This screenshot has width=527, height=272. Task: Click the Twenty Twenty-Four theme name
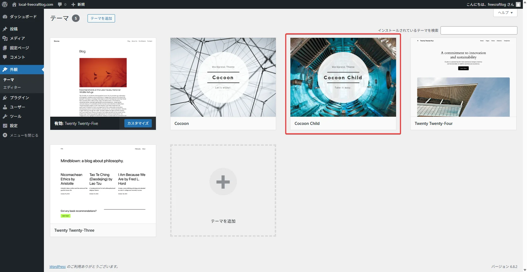(433, 124)
